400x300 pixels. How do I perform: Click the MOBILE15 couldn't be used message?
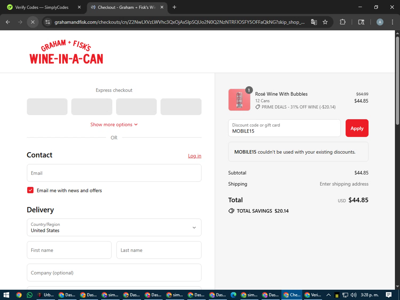tap(298, 152)
